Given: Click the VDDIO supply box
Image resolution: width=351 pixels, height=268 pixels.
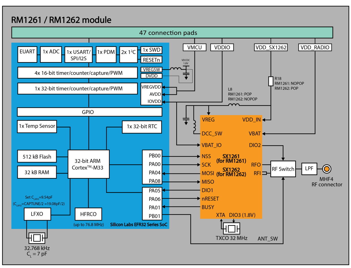Looking at the screenshot, I should click(x=222, y=47).
